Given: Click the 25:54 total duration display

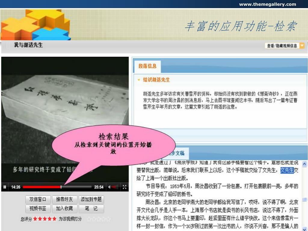Looking at the screenshot, I should (x=99, y=187).
